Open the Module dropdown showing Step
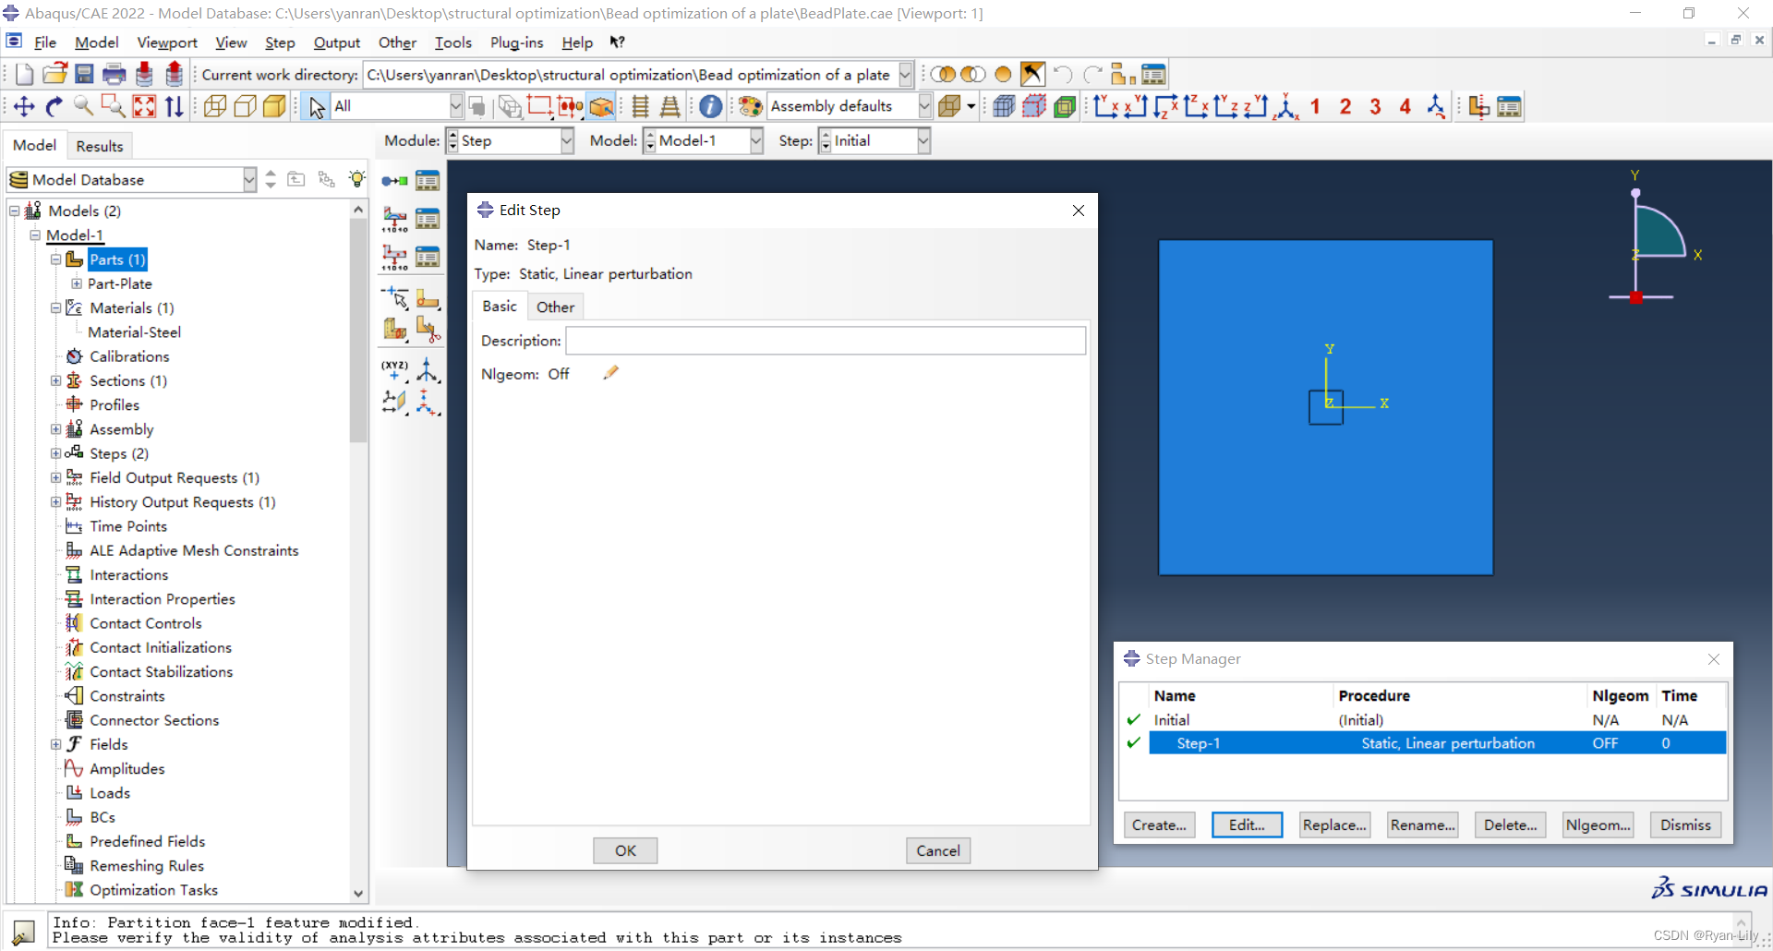Screen dimensions: 1773x951 click(x=510, y=140)
